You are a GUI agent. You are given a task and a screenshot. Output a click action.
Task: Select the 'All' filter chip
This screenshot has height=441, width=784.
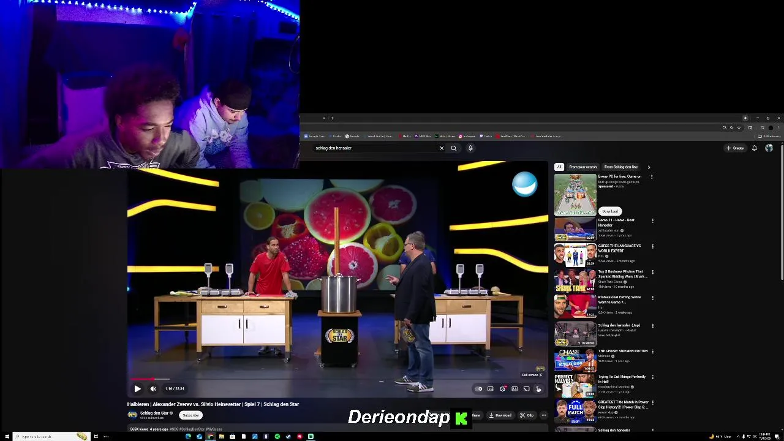(x=559, y=167)
